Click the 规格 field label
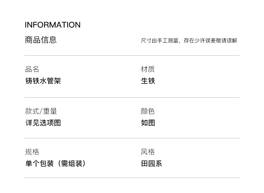This screenshot has height=193, width=264. tap(32, 152)
